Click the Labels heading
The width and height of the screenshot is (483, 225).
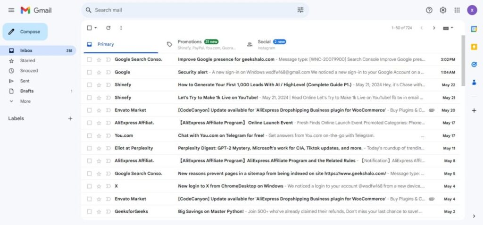(x=16, y=119)
